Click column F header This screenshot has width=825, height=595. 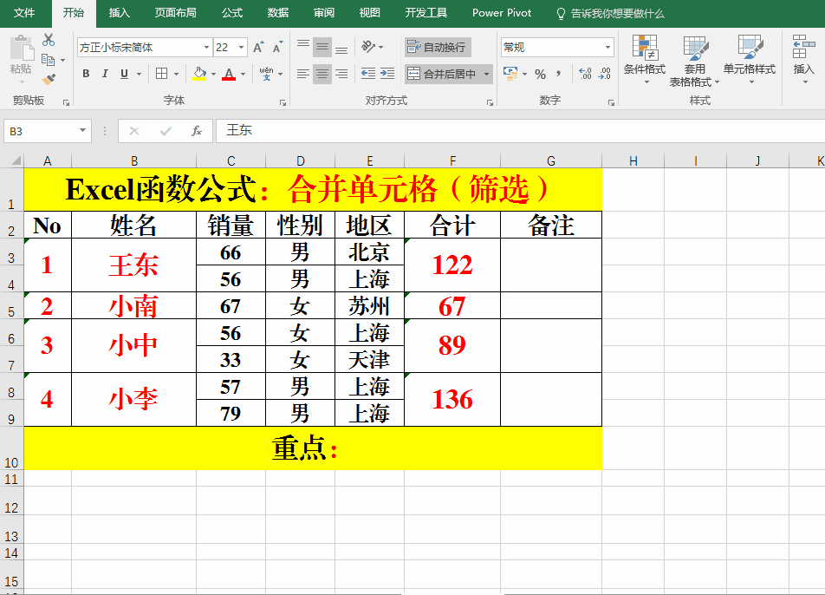(x=452, y=160)
